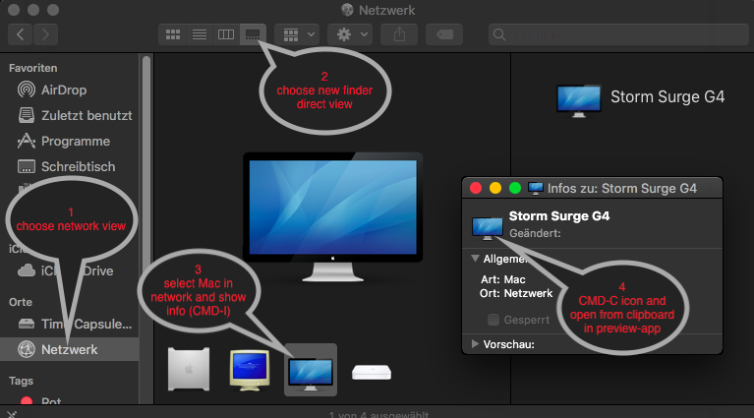Viewport: 754px width, 418px height.
Task: Go back with the left arrow button
Action: click(21, 34)
